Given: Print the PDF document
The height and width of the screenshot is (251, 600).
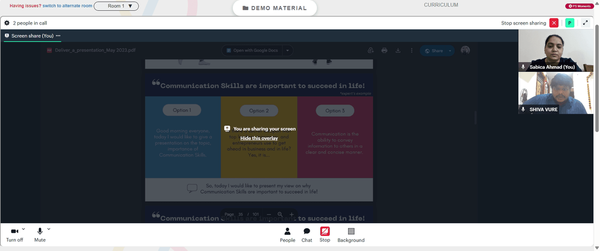Looking at the screenshot, I should click(x=384, y=50).
